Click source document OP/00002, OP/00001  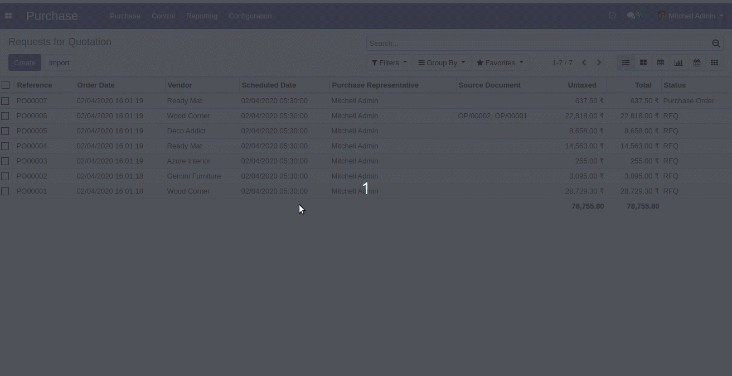click(x=492, y=116)
